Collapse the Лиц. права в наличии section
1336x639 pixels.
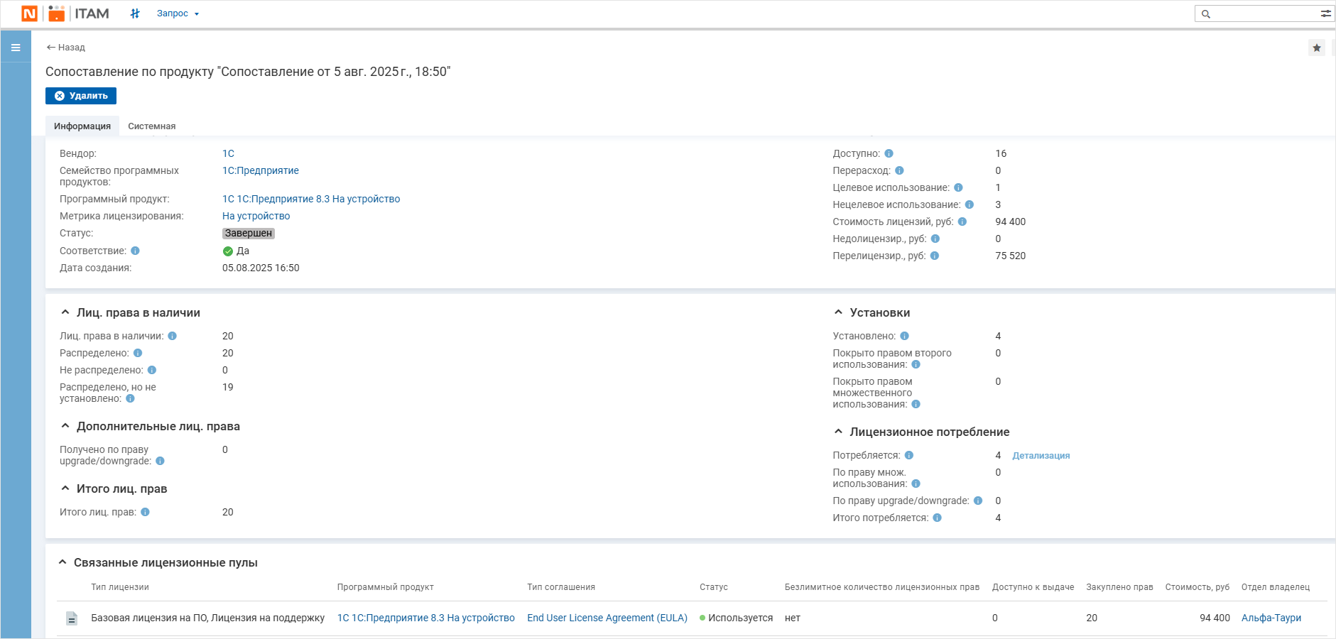(x=65, y=312)
